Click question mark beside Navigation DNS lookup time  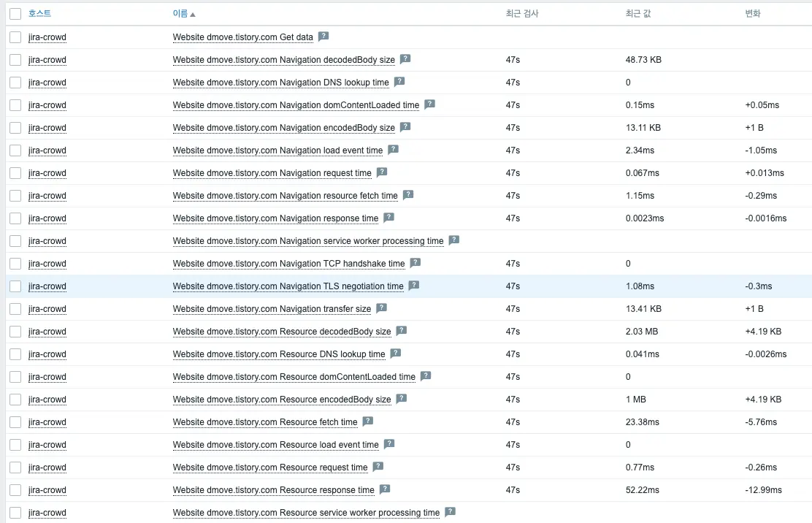click(399, 82)
